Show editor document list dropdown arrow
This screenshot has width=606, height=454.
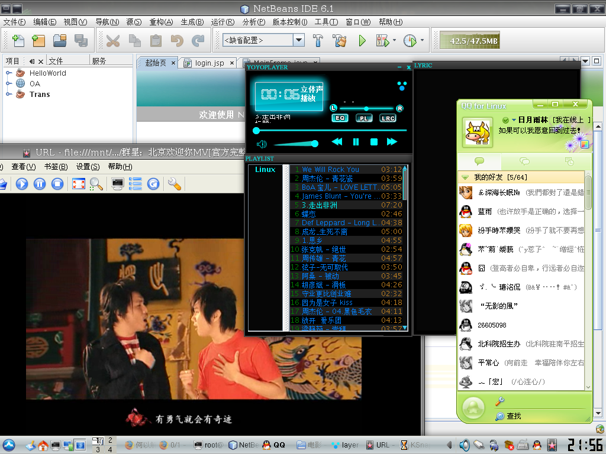point(585,61)
